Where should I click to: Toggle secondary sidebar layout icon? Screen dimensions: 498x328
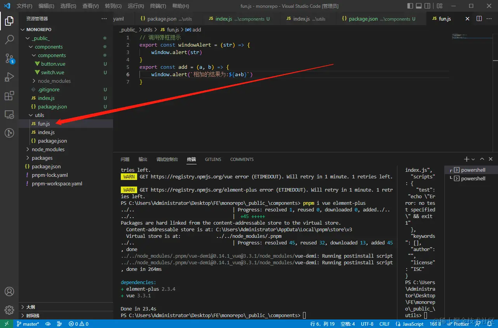point(427,6)
